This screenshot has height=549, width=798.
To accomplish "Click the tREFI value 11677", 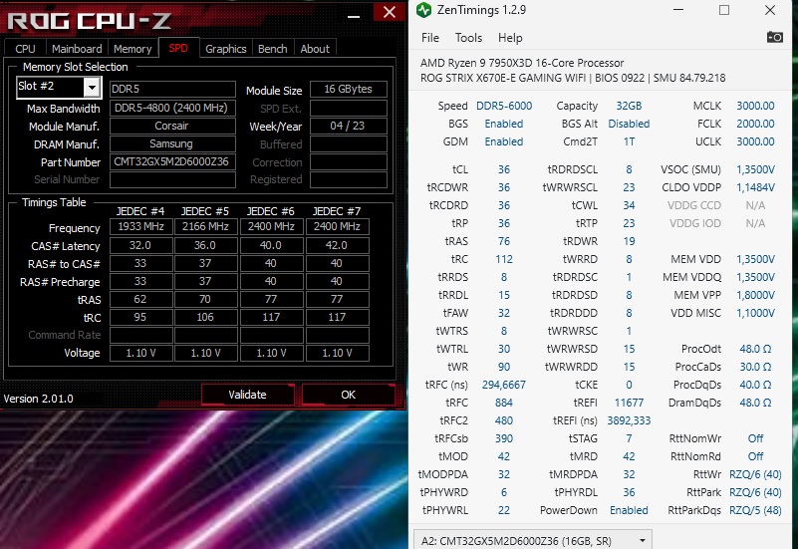I will (629, 403).
